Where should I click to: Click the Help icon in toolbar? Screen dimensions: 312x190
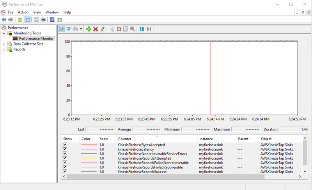(x=52, y=19)
